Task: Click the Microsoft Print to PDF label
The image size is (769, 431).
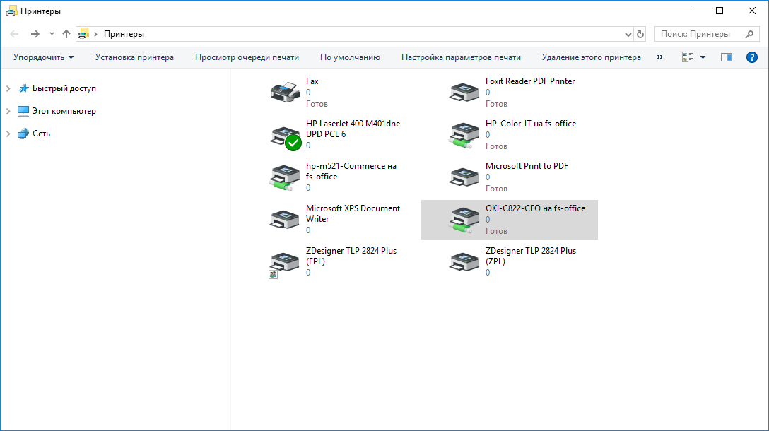Action: coord(527,166)
